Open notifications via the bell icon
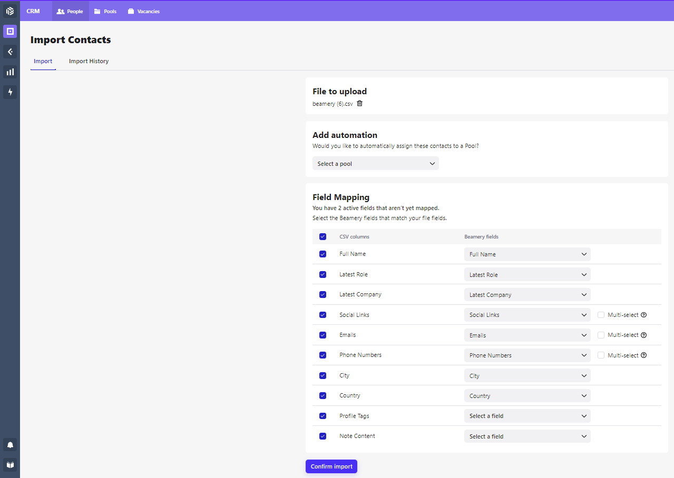Image resolution: width=674 pixels, height=478 pixels. (10, 444)
